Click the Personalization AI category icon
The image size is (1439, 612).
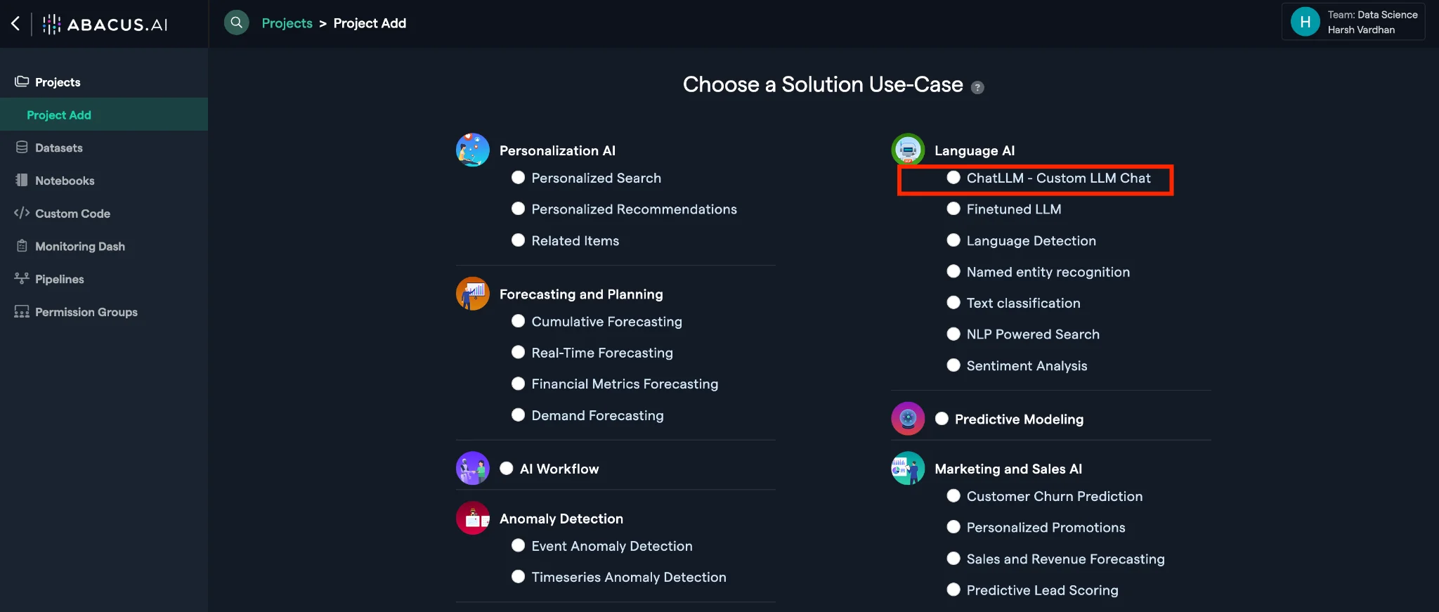point(473,150)
